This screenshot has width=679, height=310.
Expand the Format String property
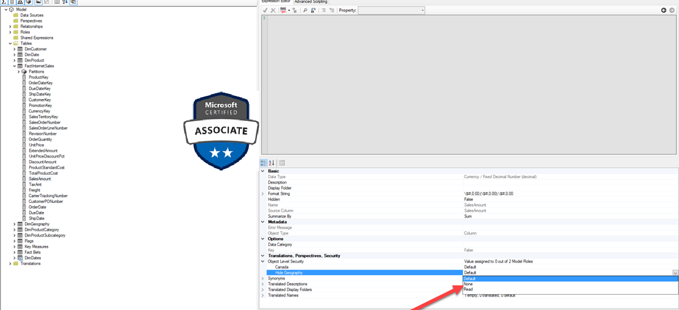(263, 194)
